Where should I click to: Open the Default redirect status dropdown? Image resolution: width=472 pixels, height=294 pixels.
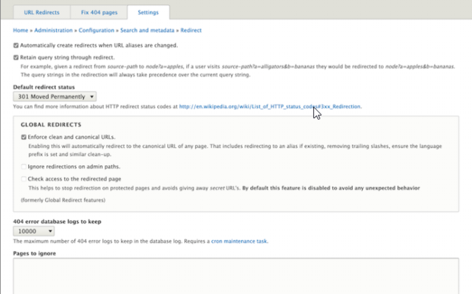[54, 96]
